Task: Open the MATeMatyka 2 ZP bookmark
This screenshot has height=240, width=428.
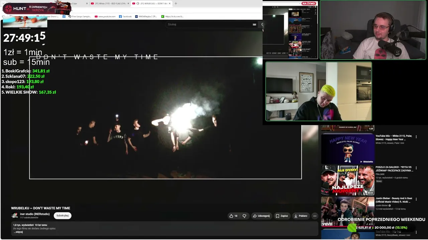Action: pos(146,16)
